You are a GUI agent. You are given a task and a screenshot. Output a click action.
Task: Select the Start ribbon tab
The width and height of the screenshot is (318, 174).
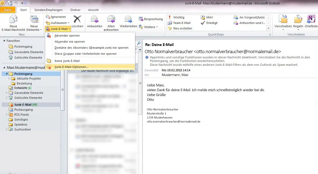[x=23, y=10]
